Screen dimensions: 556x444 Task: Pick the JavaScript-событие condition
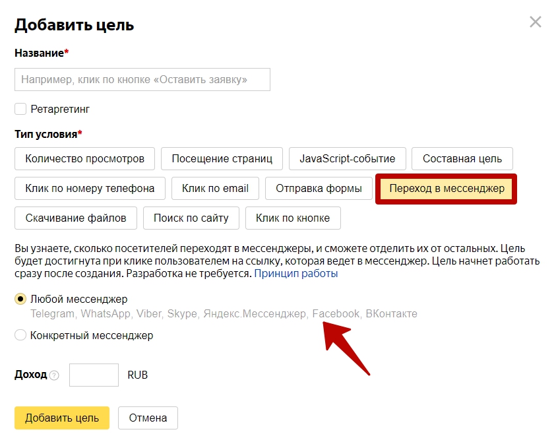[x=348, y=158]
